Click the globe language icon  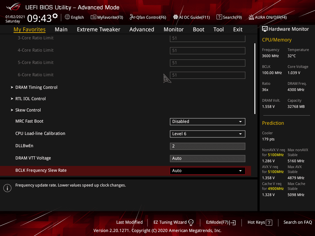point(67,17)
